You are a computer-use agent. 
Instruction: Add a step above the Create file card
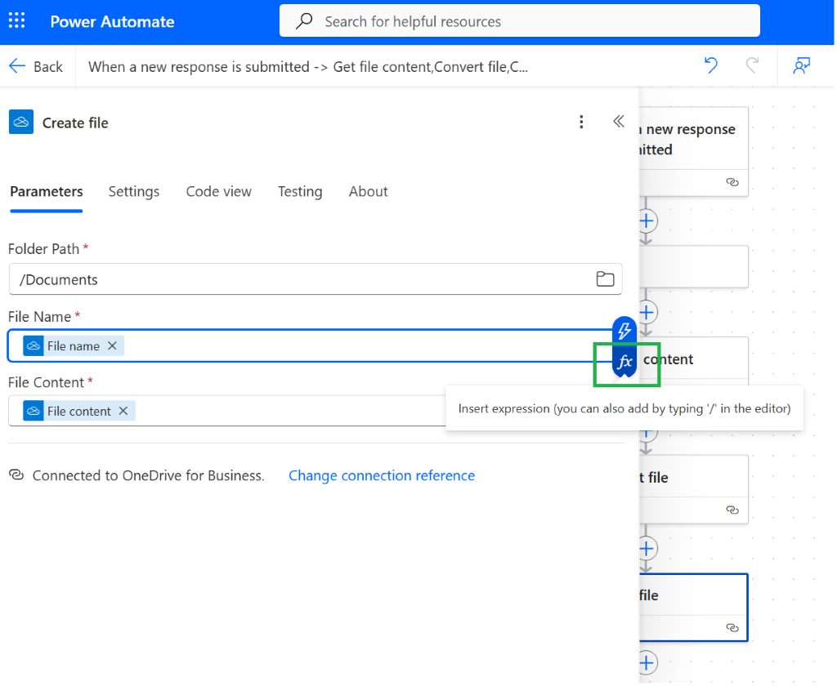pos(647,549)
